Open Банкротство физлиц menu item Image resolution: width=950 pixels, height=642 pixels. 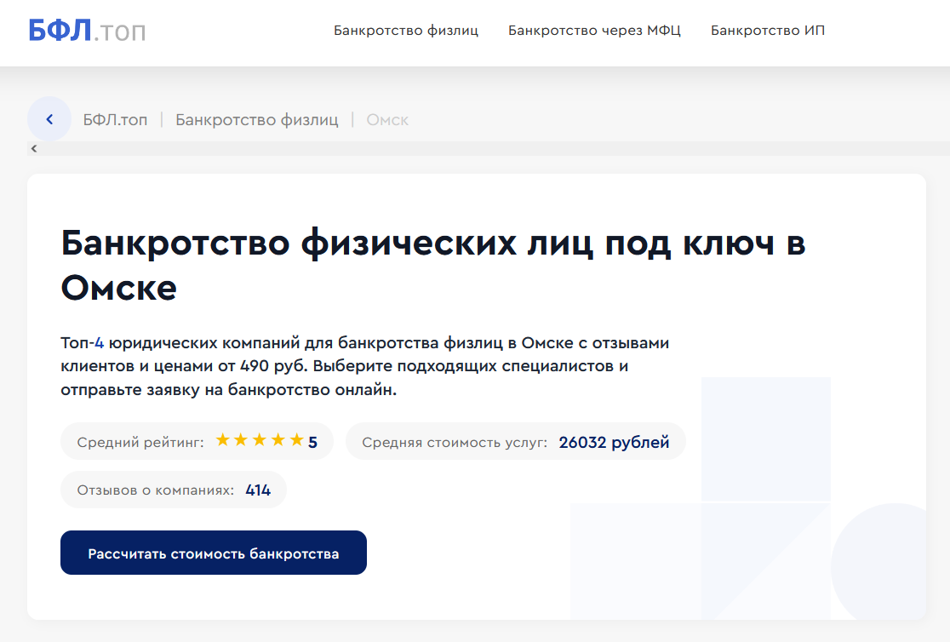click(x=406, y=31)
